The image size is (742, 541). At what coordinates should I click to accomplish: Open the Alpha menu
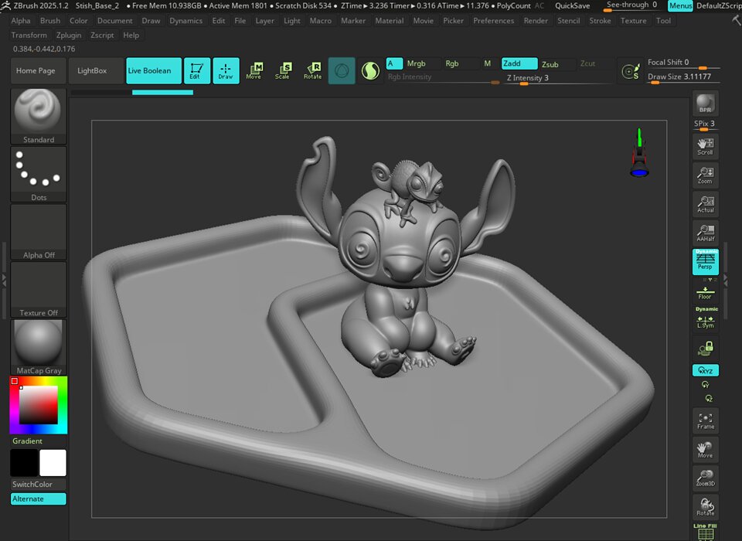(21, 21)
